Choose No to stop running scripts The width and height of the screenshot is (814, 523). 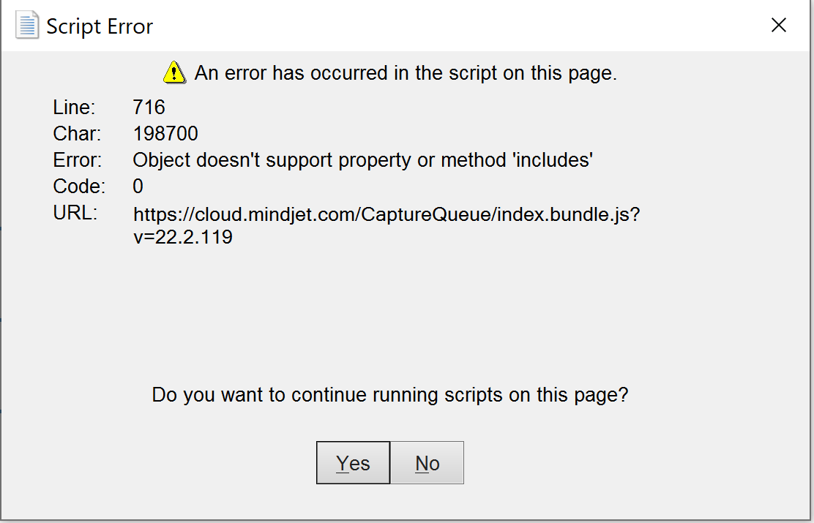point(427,463)
